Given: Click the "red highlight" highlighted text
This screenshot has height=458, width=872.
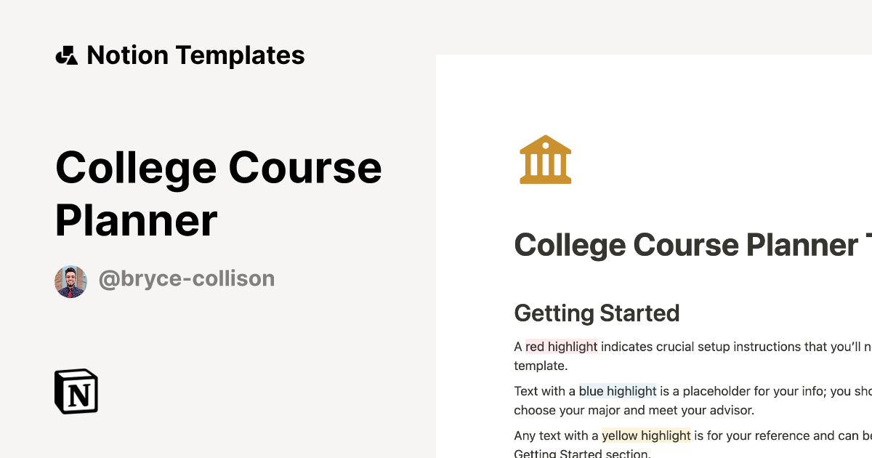Looking at the screenshot, I should coord(561,347).
